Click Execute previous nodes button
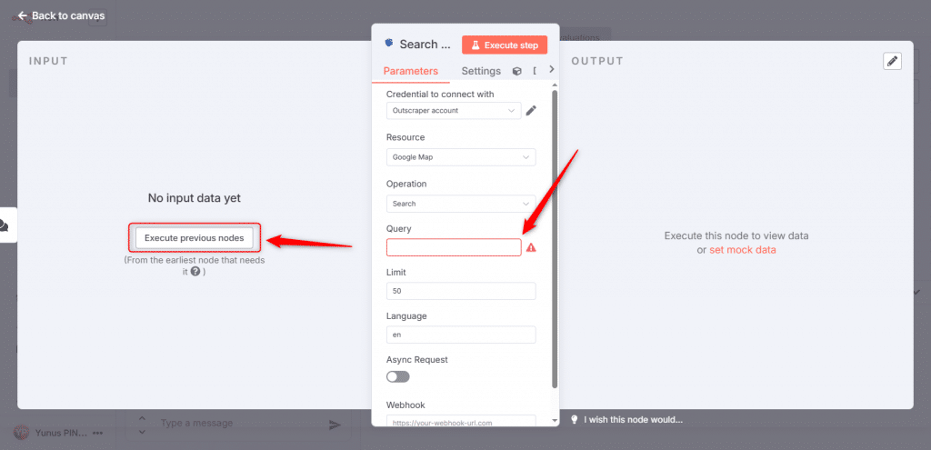The width and height of the screenshot is (931, 450). click(x=195, y=237)
